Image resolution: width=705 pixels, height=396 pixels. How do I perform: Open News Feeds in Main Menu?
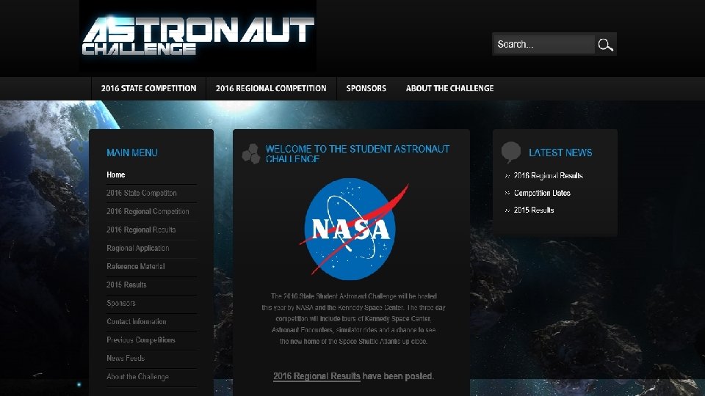tap(126, 359)
